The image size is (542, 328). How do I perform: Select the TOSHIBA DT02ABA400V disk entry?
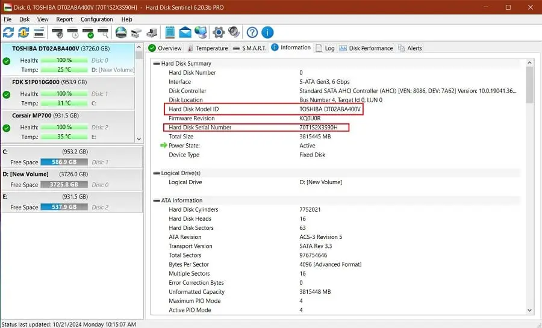pyautogui.click(x=68, y=59)
